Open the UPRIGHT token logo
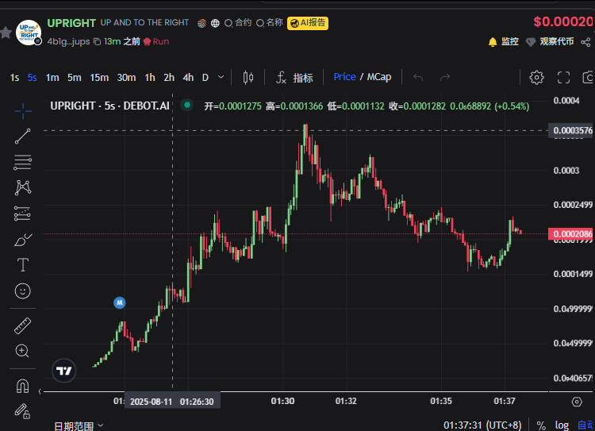This screenshot has height=431, width=595. (x=29, y=33)
